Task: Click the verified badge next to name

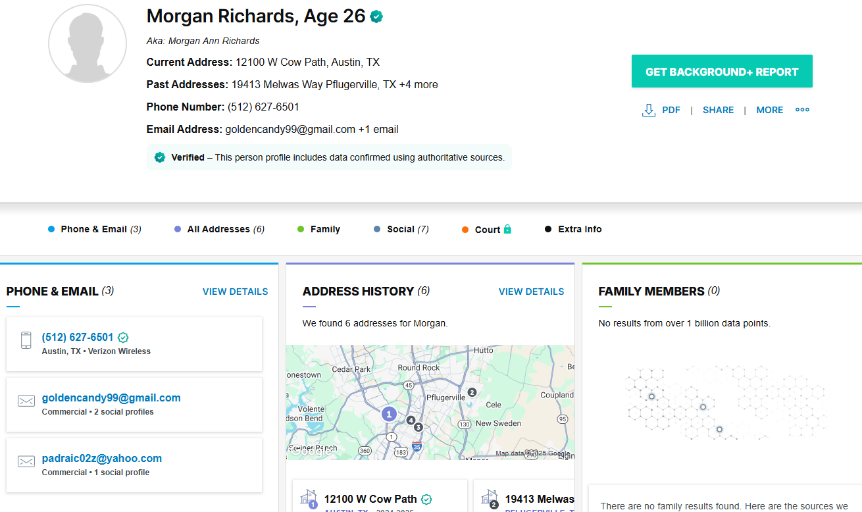Action: [376, 17]
